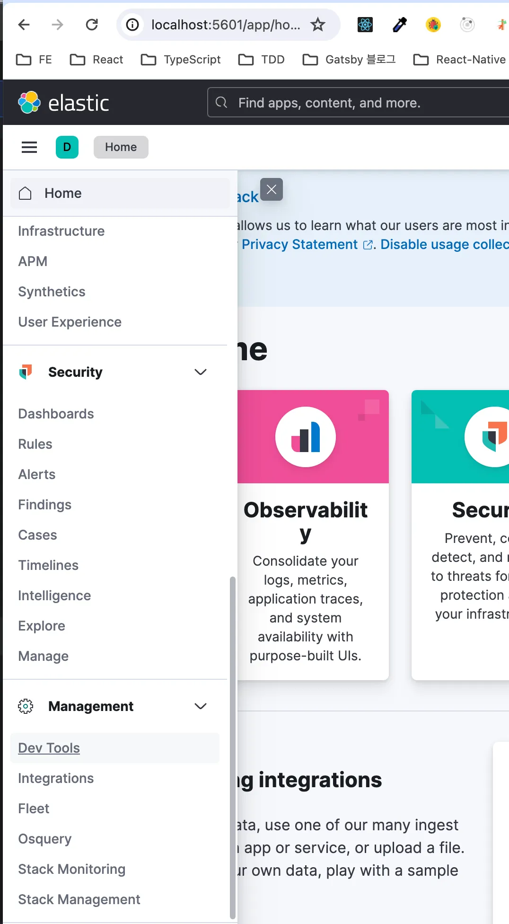View site information icon in address bar
The height and width of the screenshot is (924, 509).
pos(133,25)
